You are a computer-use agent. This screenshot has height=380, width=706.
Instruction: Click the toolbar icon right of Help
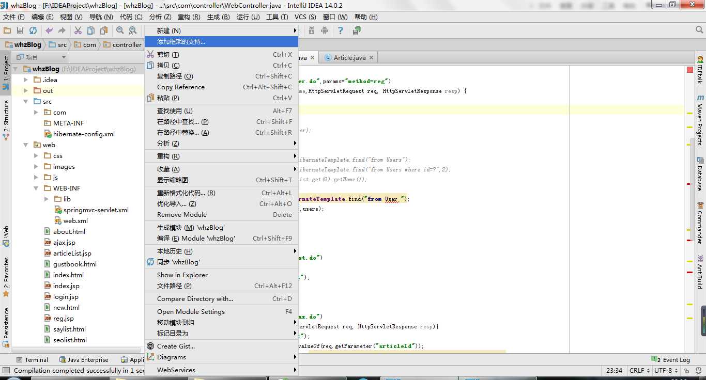pyautogui.click(x=357, y=31)
